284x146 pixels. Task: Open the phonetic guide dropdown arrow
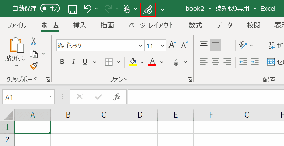point(185,62)
